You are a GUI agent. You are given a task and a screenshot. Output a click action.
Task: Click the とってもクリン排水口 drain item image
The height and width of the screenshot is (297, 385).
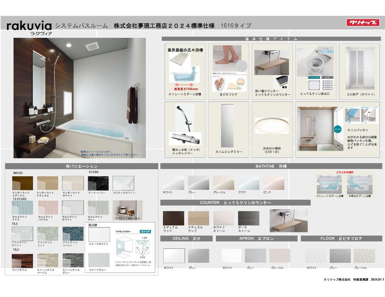pyautogui.click(x=315, y=66)
